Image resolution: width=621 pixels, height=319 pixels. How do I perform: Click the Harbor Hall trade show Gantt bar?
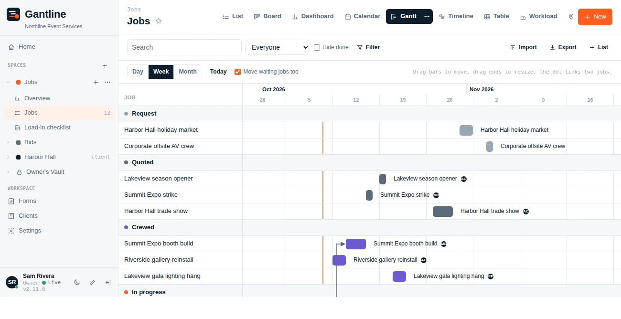pos(443,212)
